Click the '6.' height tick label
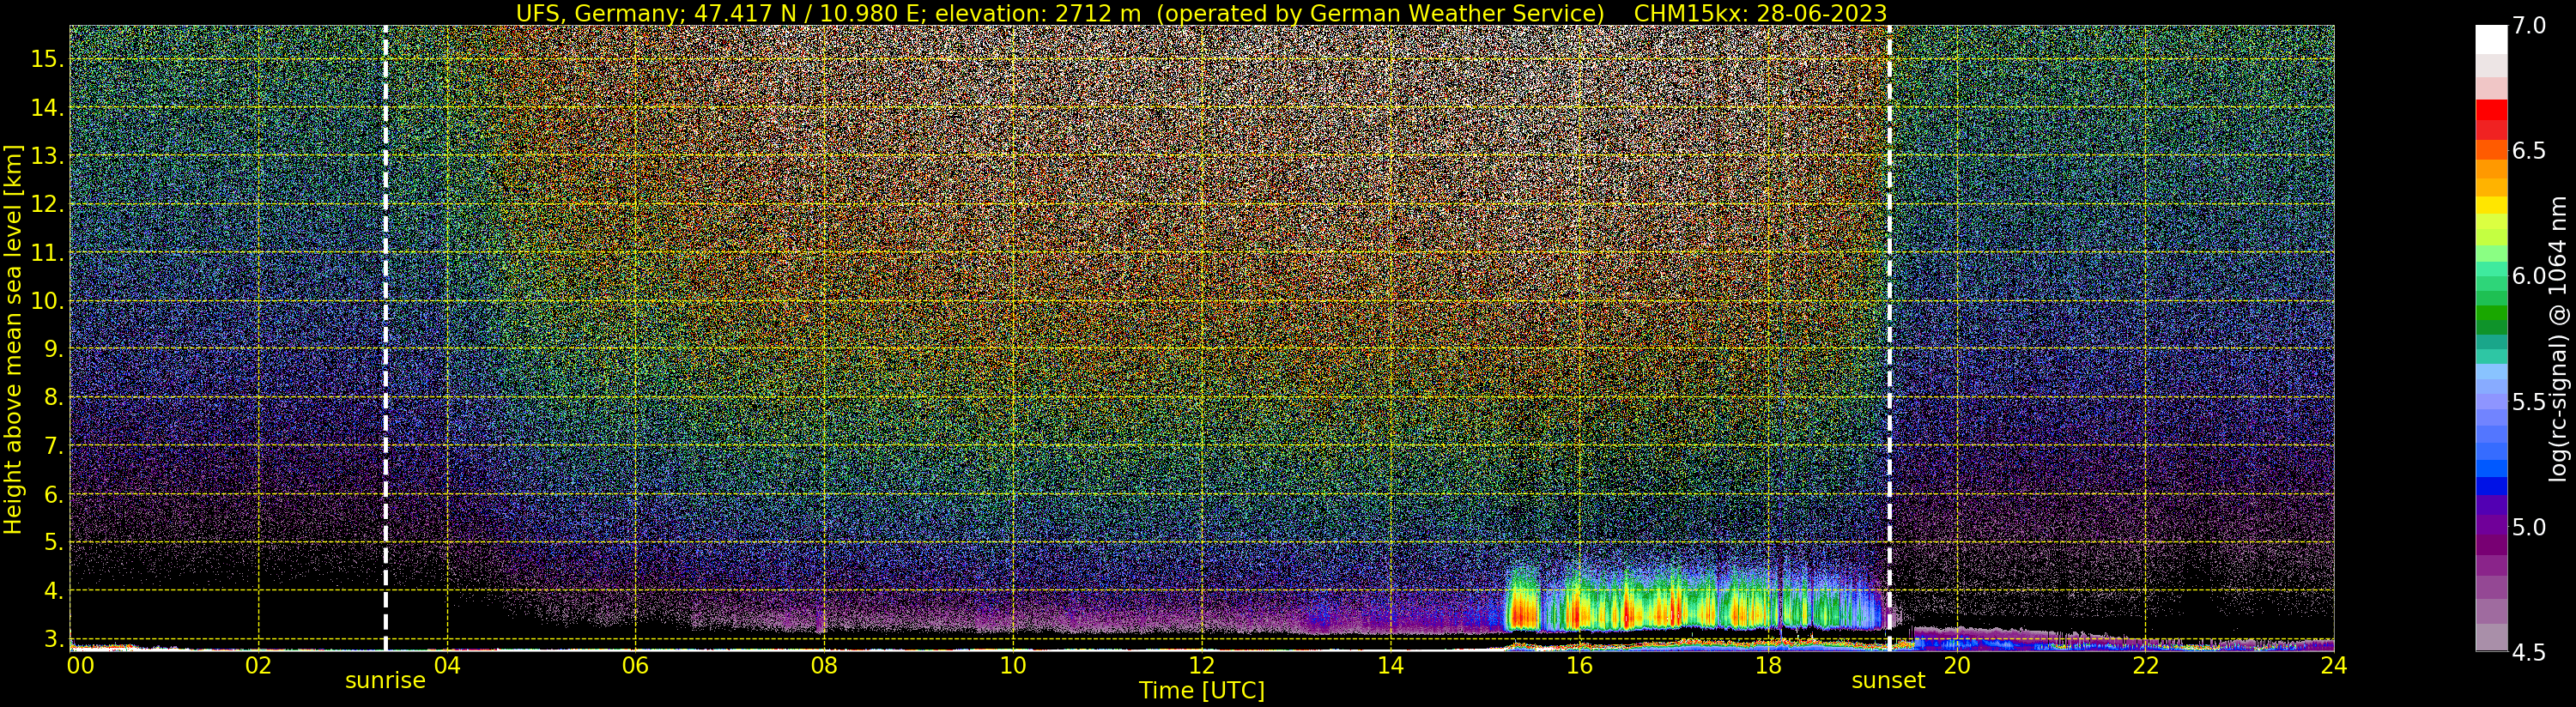 coord(53,494)
